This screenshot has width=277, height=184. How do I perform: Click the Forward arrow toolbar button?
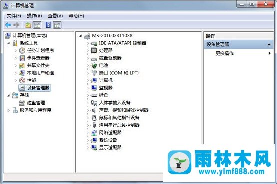click(x=16, y=25)
